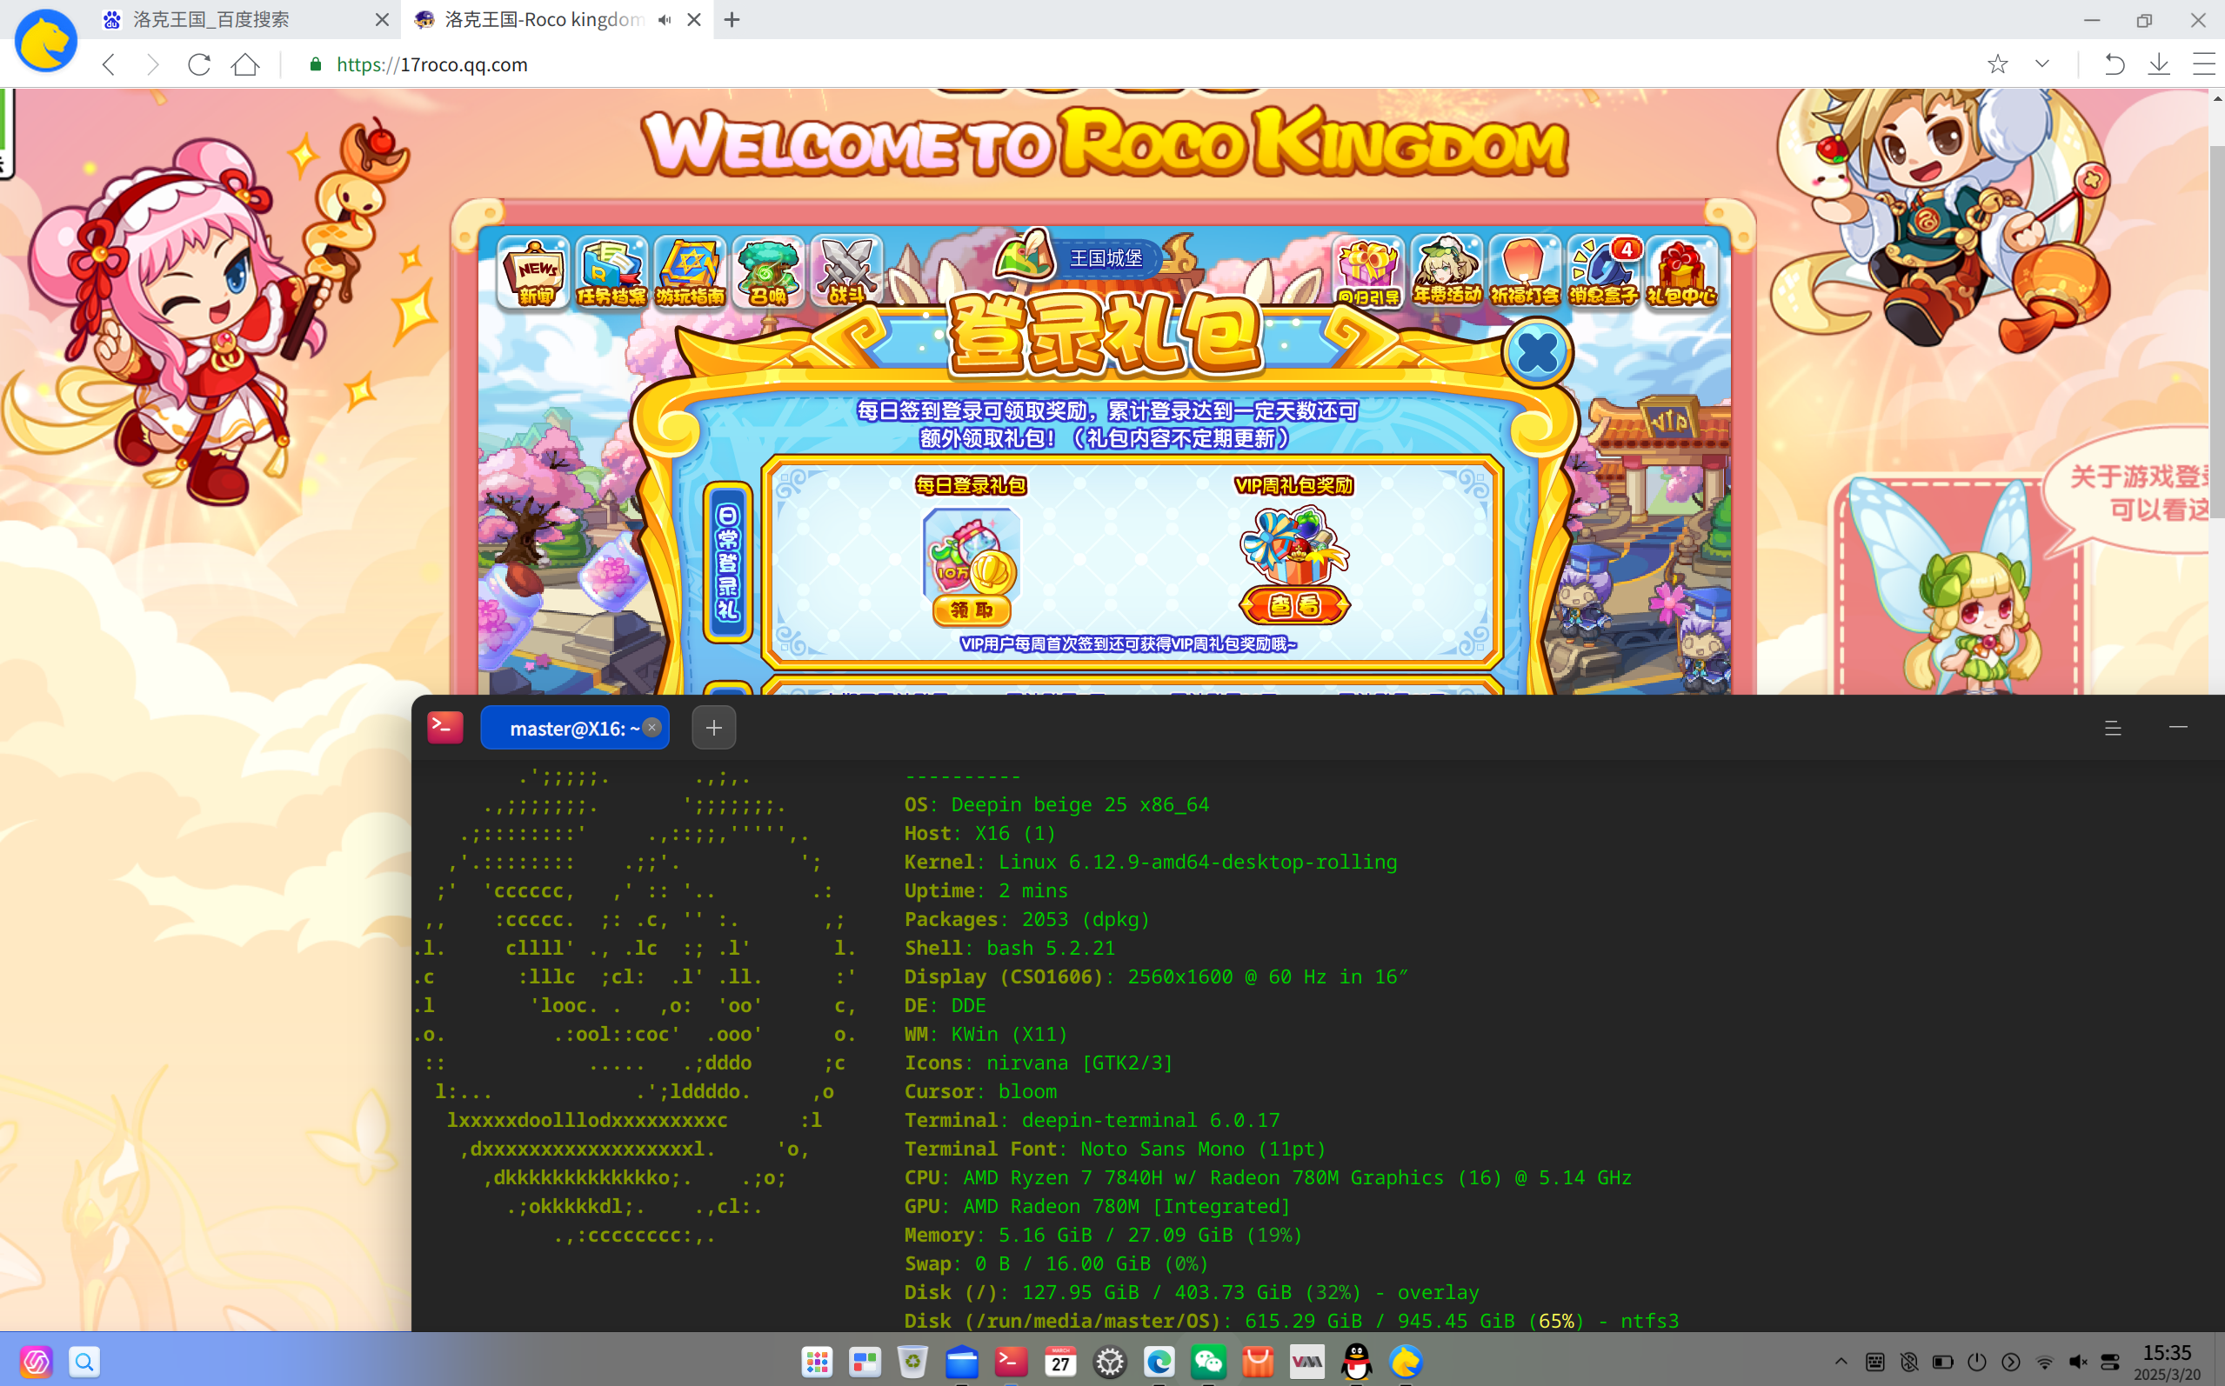Click the browser vertical scrollbar thumb
The image size is (2225, 1386).
point(2215,330)
